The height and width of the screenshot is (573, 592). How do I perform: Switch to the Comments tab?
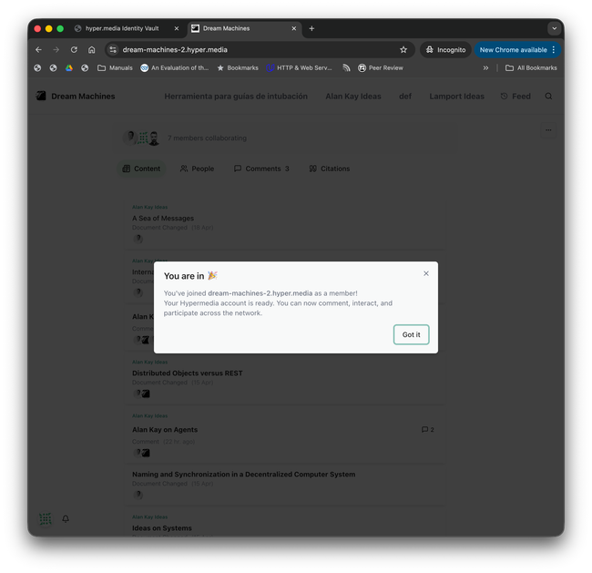(x=261, y=169)
